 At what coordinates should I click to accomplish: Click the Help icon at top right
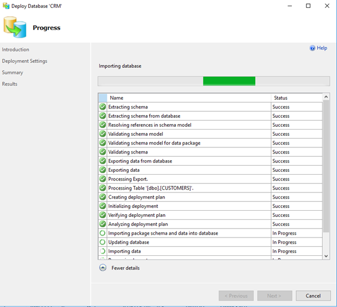[x=312, y=48]
